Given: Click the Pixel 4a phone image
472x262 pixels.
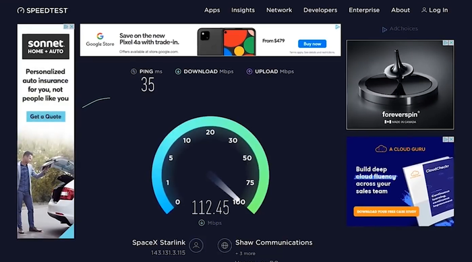Looking at the screenshot, I should click(x=227, y=42).
